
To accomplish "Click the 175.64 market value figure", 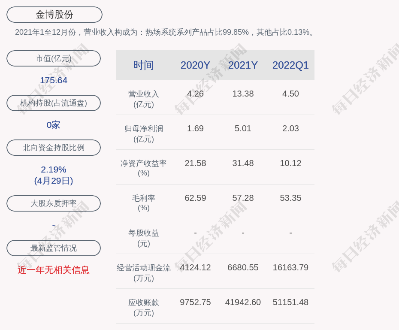I will click(x=54, y=80).
